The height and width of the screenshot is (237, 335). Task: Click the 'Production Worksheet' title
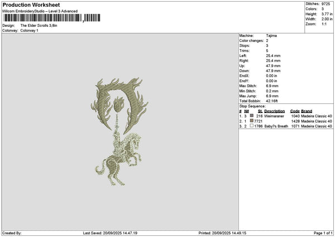click(x=31, y=5)
